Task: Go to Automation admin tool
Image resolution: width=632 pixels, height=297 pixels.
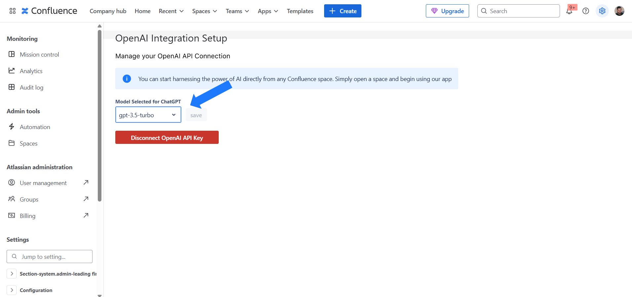Action: (x=35, y=127)
